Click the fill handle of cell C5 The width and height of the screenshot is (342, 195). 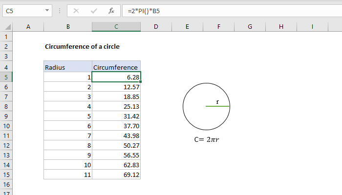(141, 81)
